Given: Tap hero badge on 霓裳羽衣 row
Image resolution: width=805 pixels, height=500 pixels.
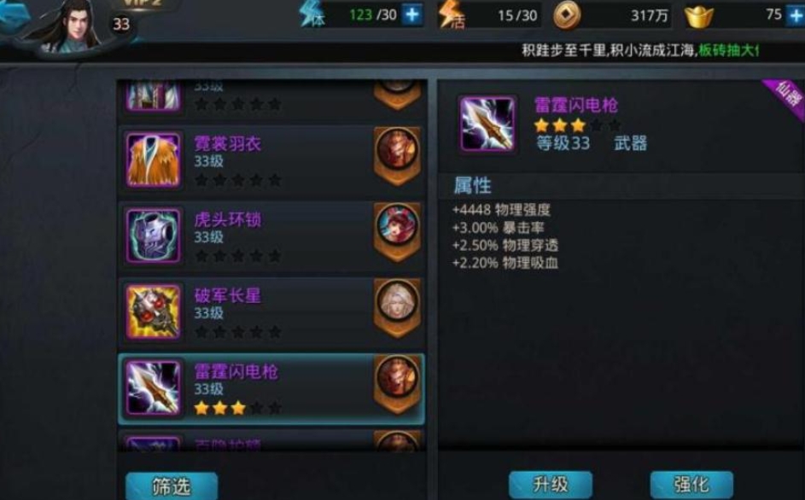Looking at the screenshot, I should [x=397, y=155].
